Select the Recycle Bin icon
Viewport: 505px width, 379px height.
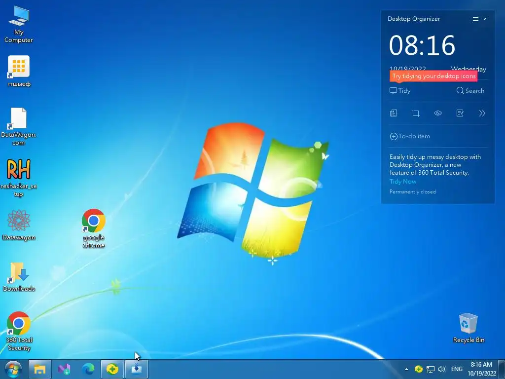pos(469,328)
